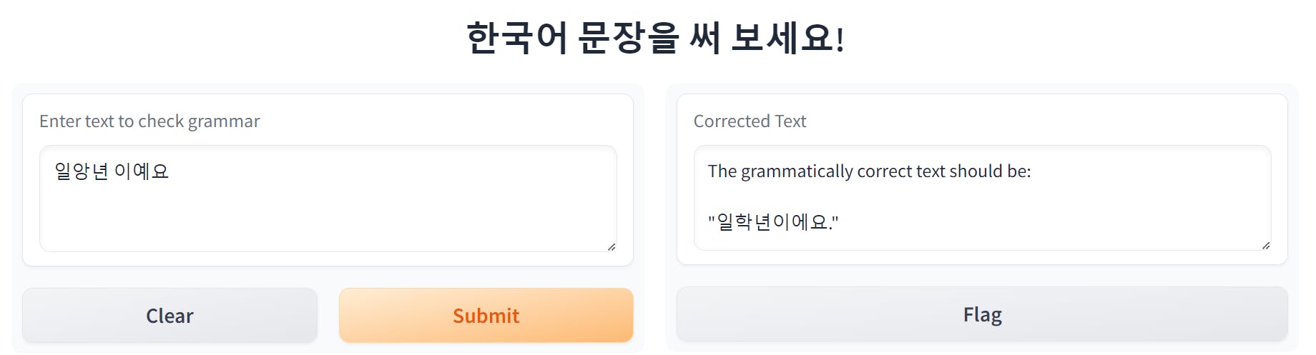The width and height of the screenshot is (1316, 355).
Task: Click the Corrected Text box resize handle
Action: click(x=1266, y=245)
